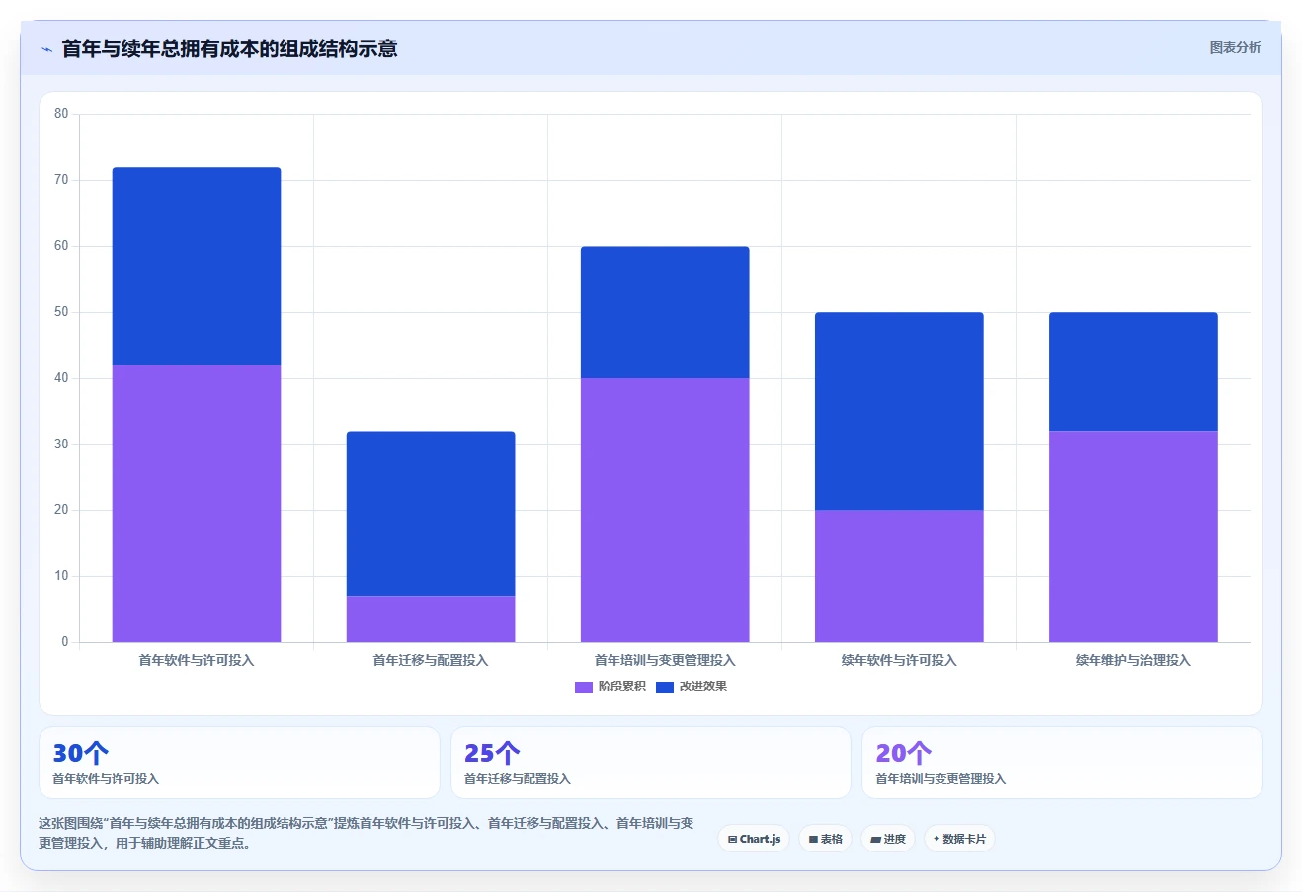Click the y-axis value 40

point(61,378)
